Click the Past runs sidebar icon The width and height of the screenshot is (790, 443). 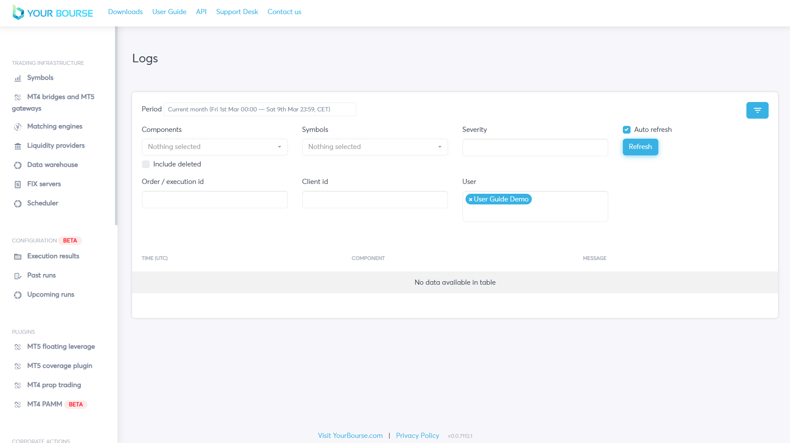click(x=18, y=276)
